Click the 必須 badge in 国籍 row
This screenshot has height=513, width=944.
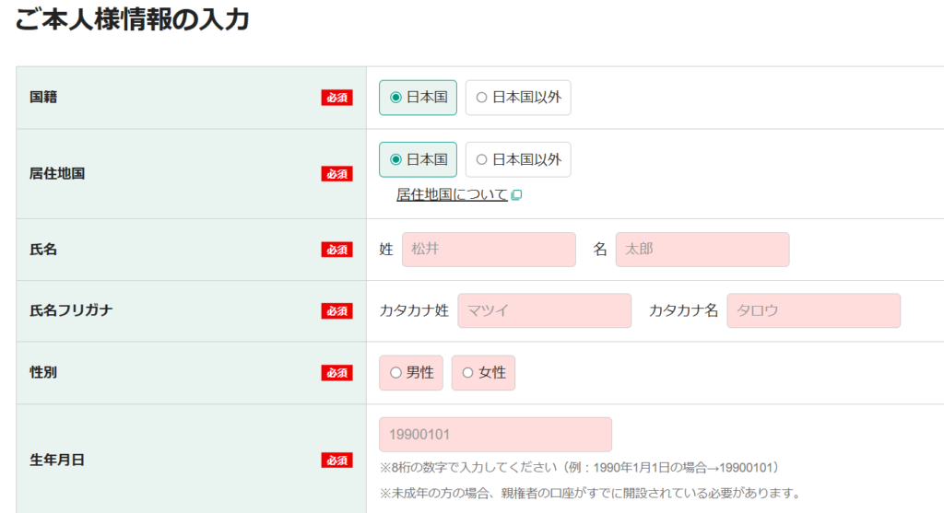[x=336, y=98]
